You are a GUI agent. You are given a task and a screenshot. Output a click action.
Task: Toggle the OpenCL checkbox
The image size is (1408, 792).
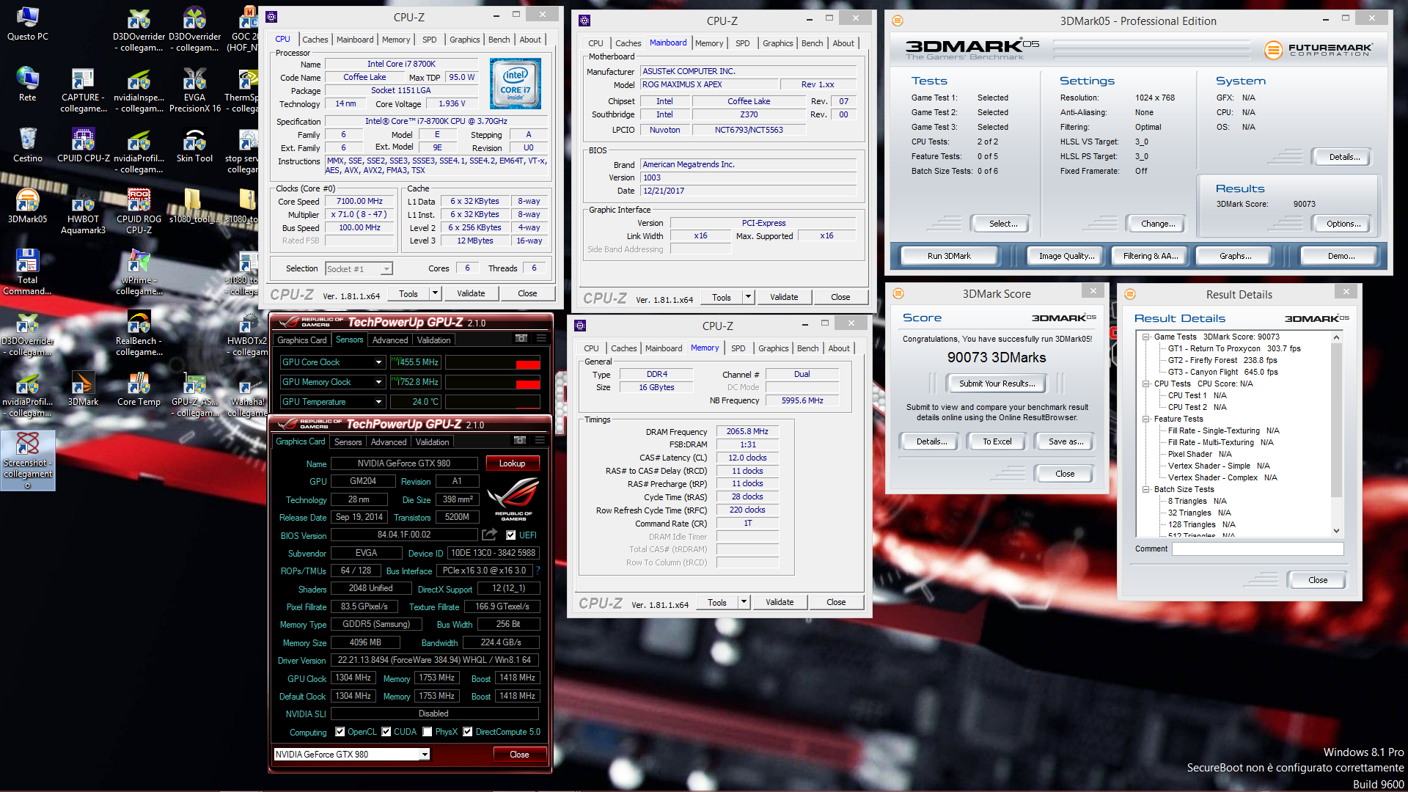pos(340,732)
